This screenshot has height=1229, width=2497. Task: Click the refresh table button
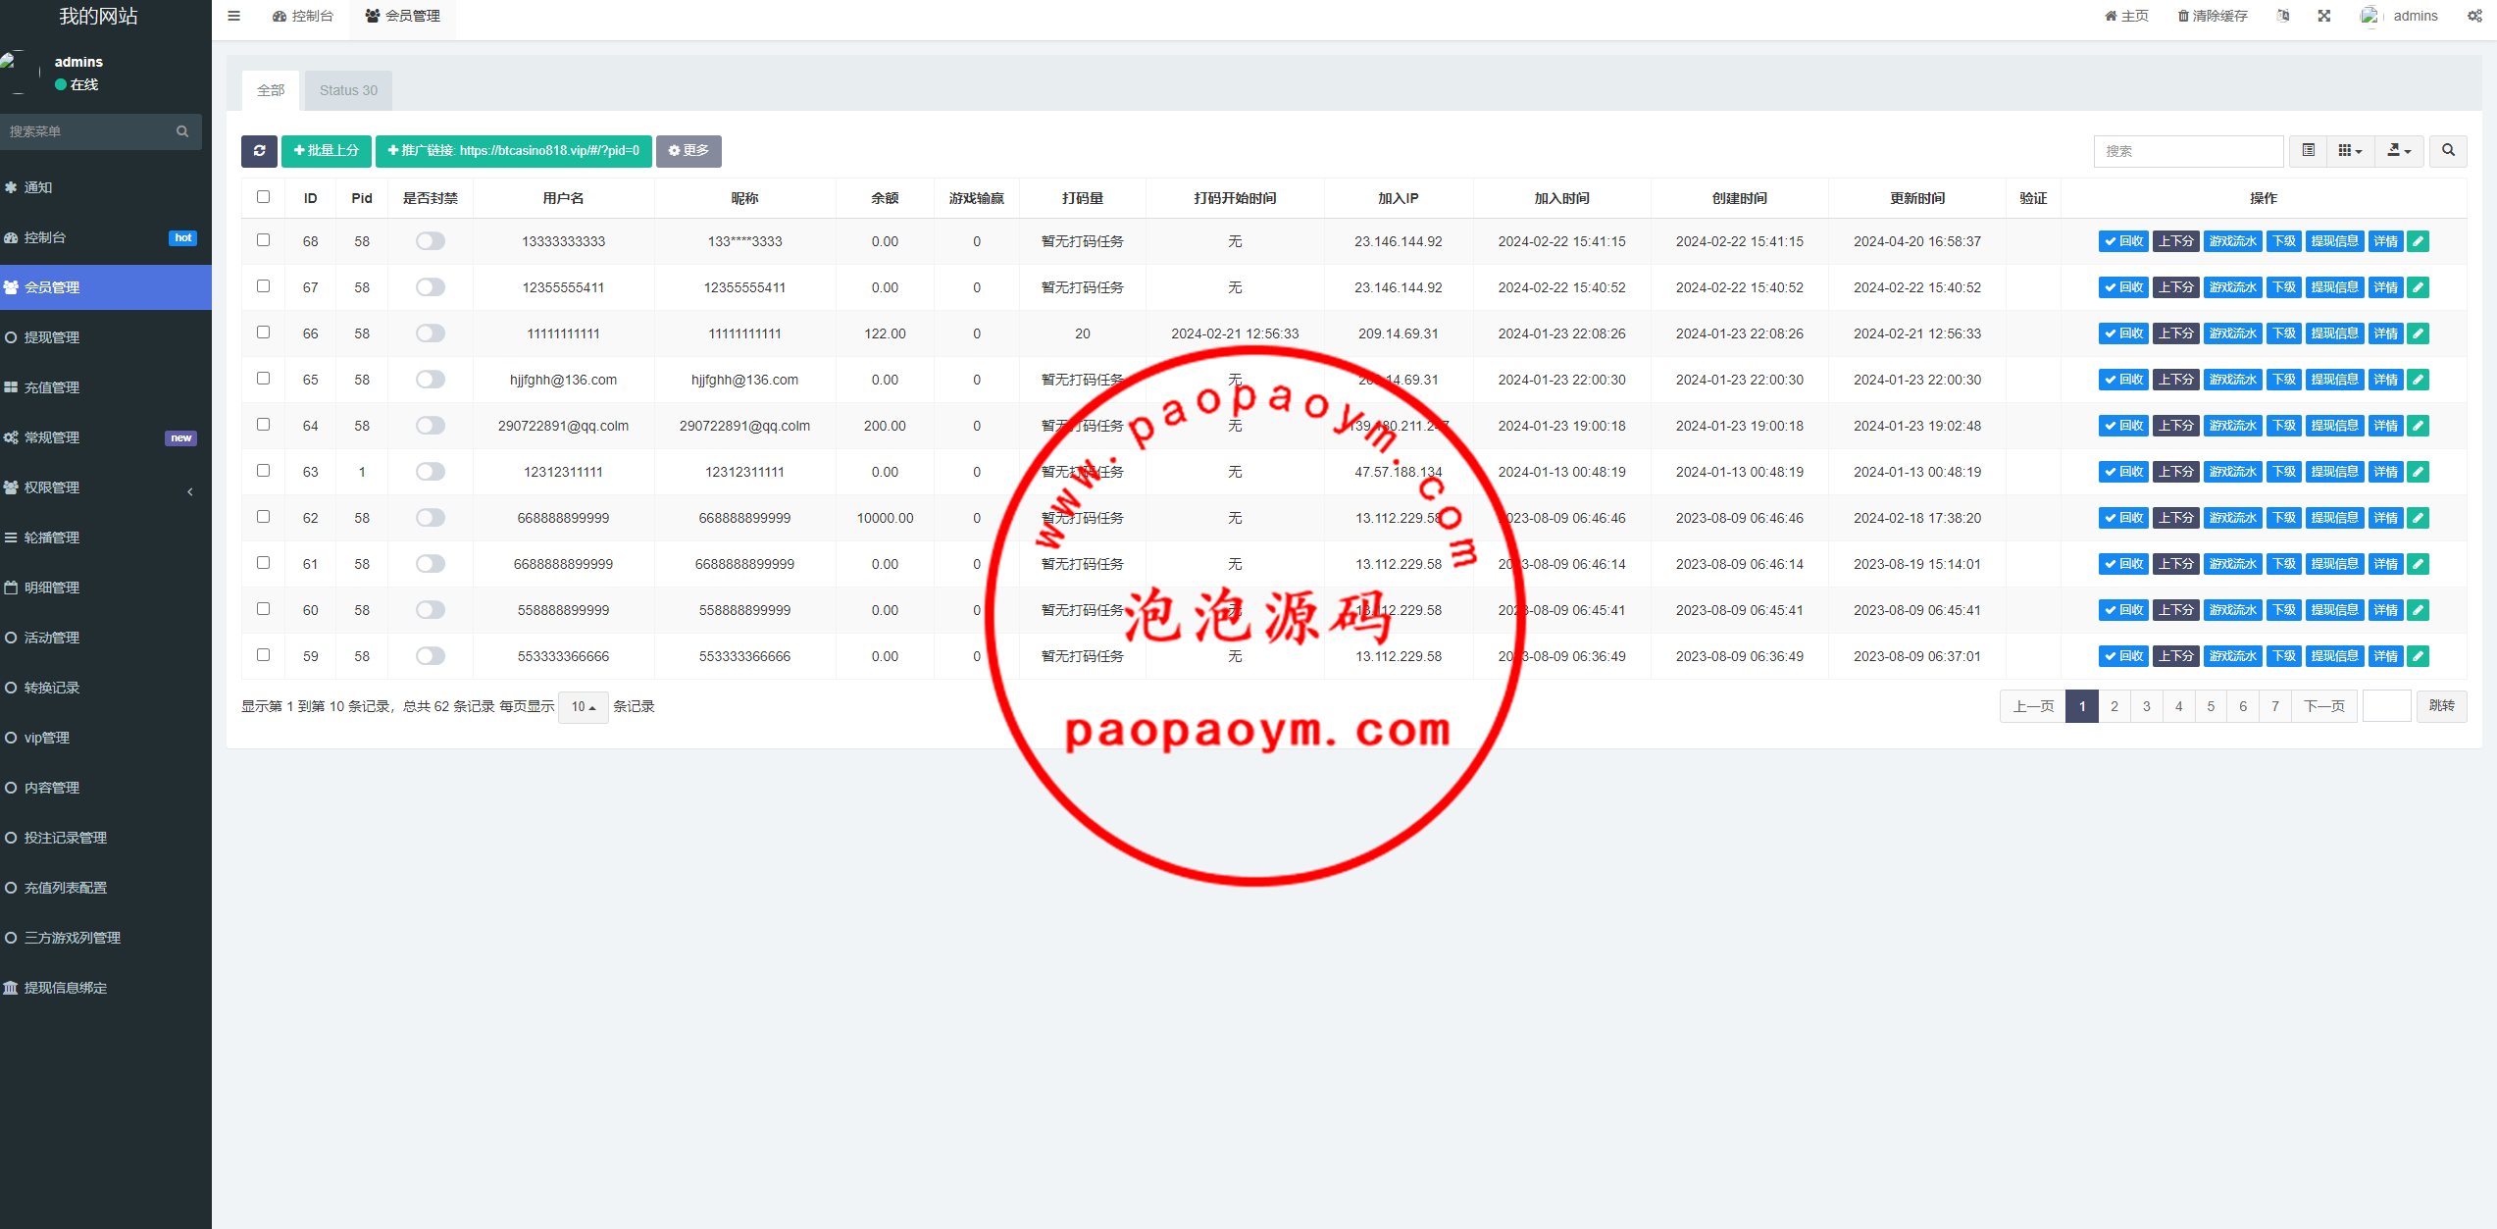click(259, 150)
